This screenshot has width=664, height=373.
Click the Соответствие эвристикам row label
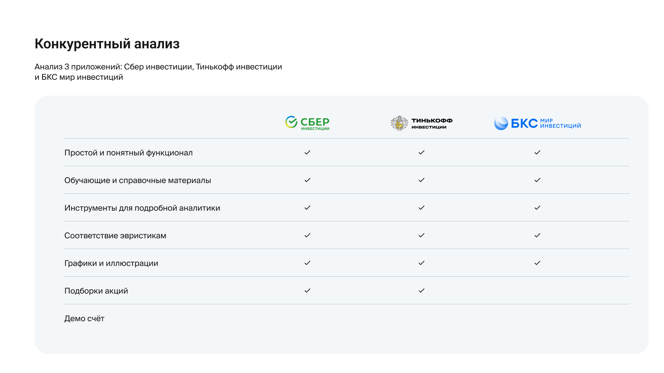click(x=115, y=236)
